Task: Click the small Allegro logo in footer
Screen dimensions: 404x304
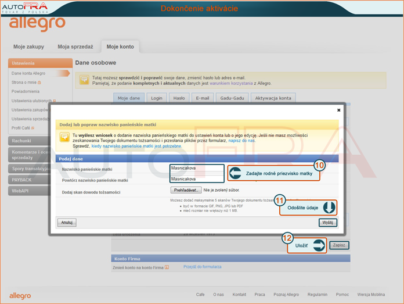Action: click(x=20, y=295)
